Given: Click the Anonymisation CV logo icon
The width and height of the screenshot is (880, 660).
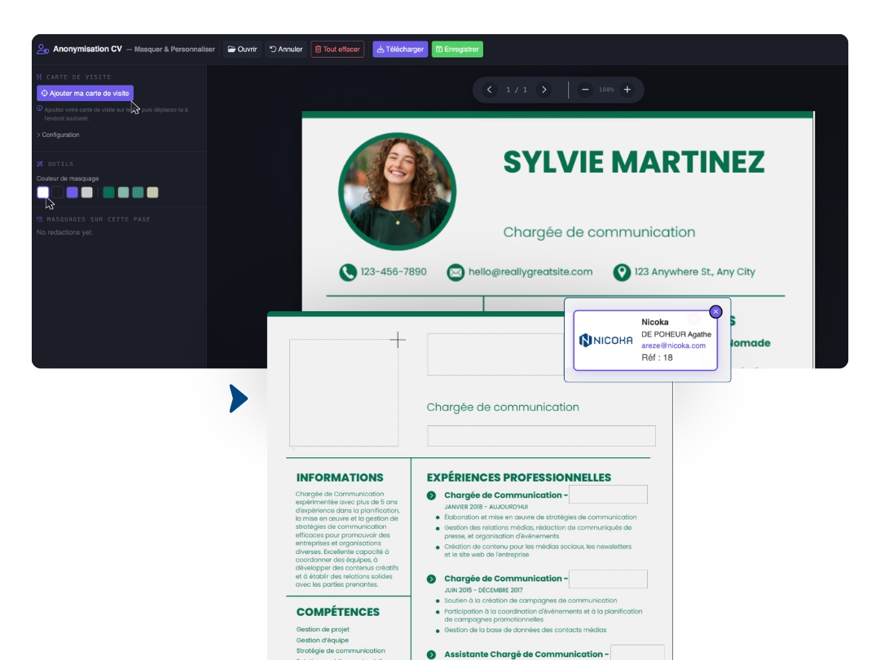Looking at the screenshot, I should point(42,49).
